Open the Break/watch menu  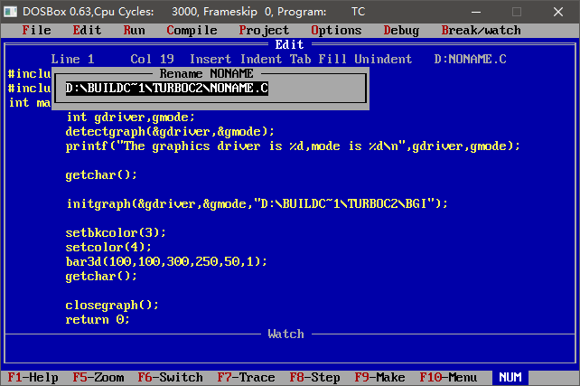[x=481, y=30]
